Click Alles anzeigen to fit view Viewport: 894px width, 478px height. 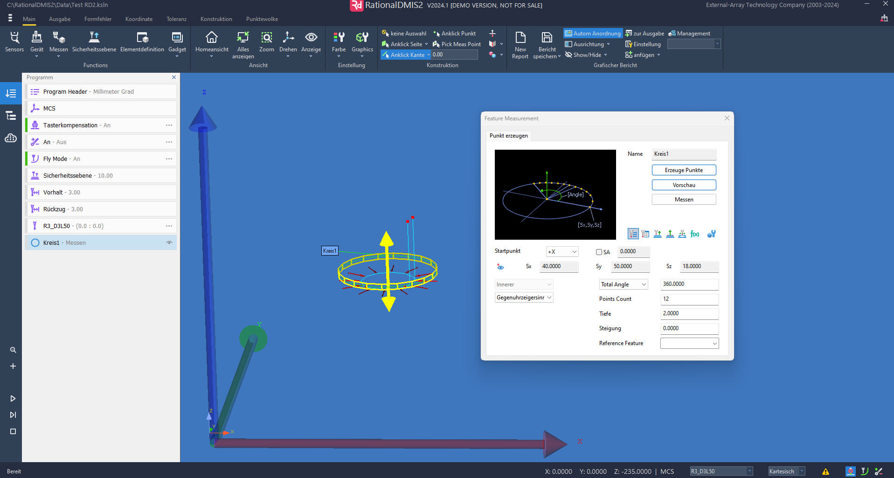point(243,45)
